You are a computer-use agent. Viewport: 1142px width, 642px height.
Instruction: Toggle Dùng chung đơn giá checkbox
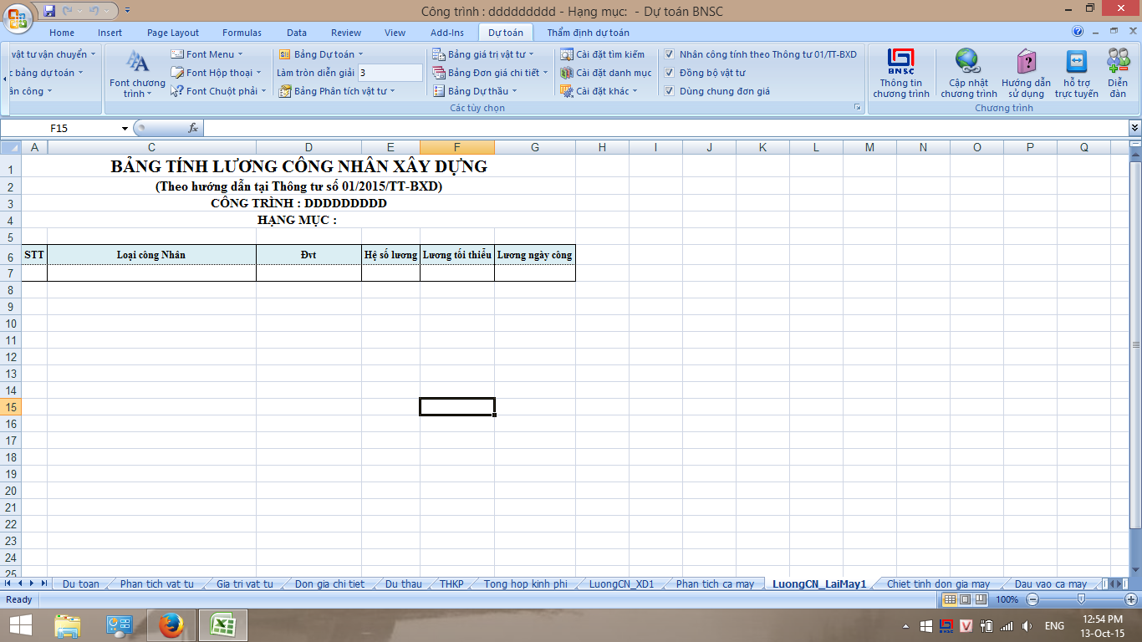point(670,91)
